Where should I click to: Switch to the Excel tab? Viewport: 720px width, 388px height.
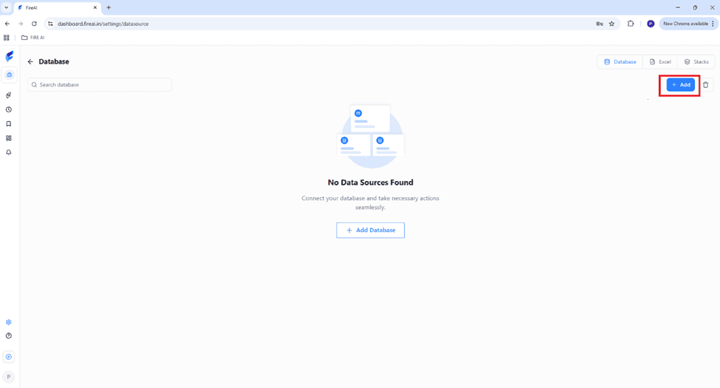coord(660,62)
